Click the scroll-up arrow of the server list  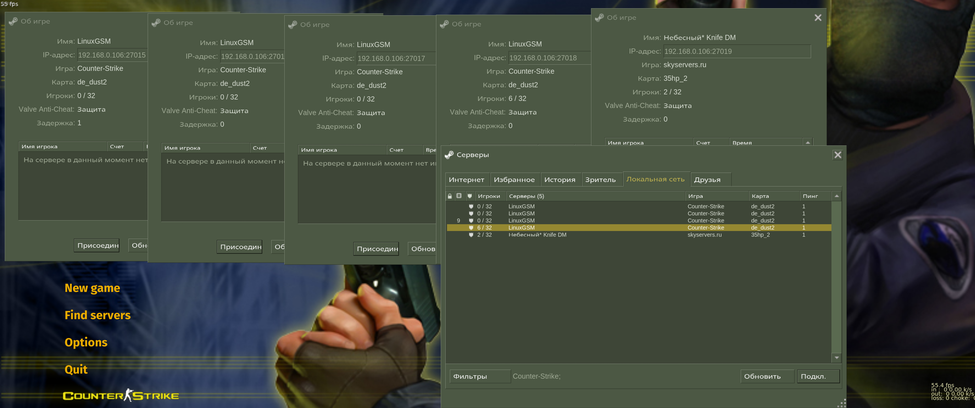point(836,196)
